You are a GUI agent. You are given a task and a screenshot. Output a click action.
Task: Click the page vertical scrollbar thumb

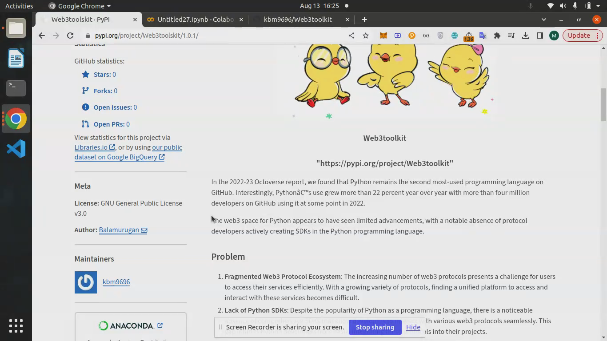point(603,105)
